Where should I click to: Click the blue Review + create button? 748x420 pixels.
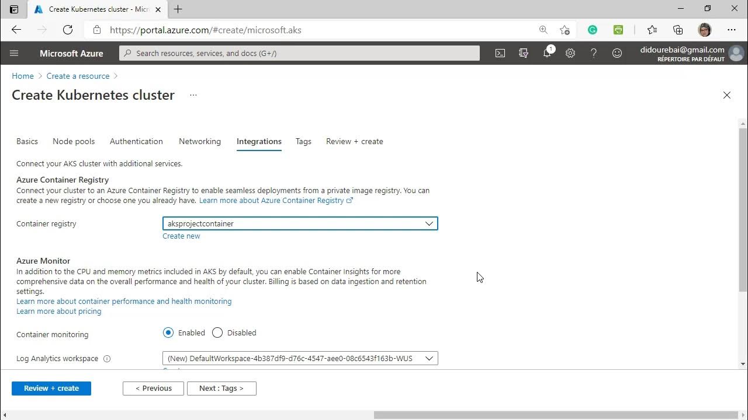51,388
